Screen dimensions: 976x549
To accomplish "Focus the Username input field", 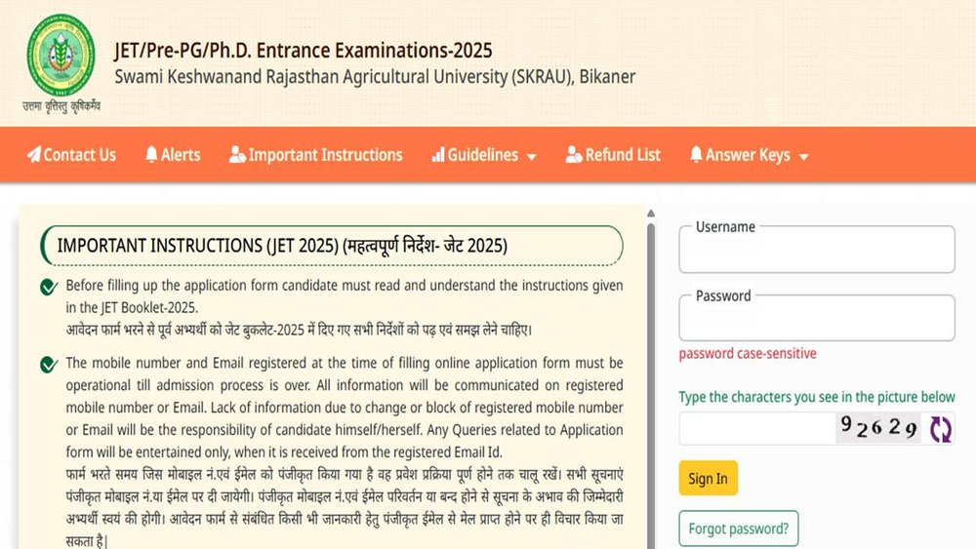I will (x=817, y=250).
